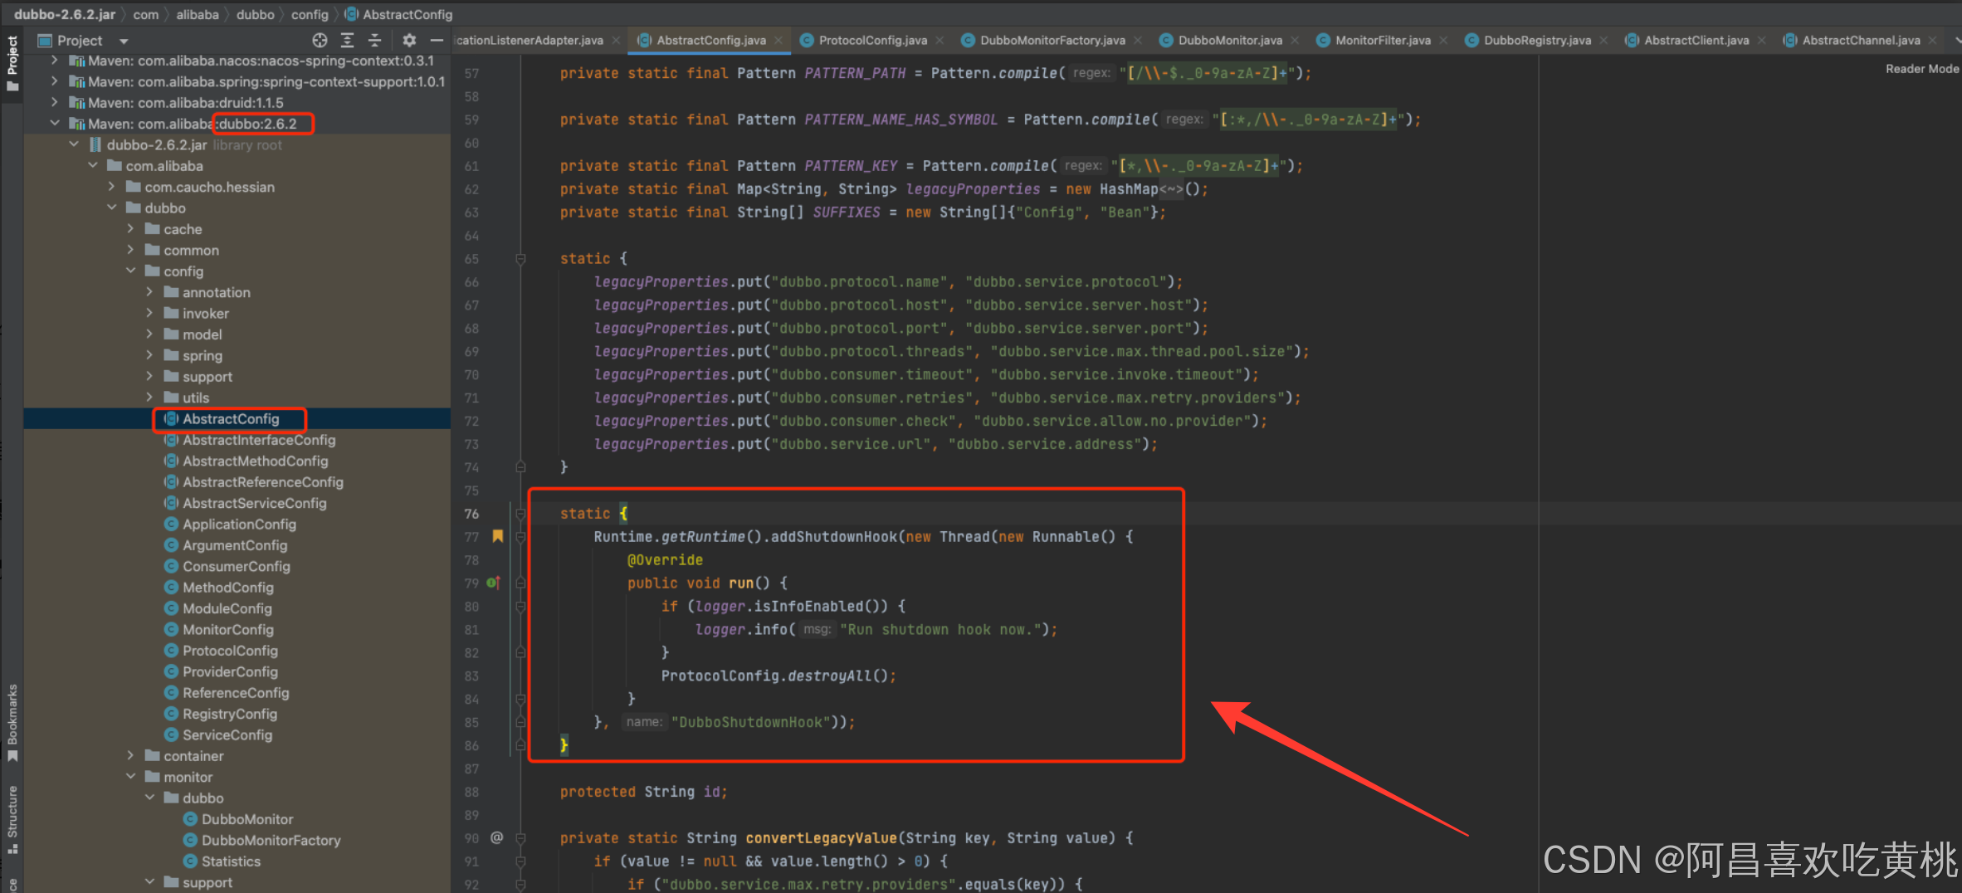Select RegistryConfig class in project tree
The image size is (1962, 893).
230,714
